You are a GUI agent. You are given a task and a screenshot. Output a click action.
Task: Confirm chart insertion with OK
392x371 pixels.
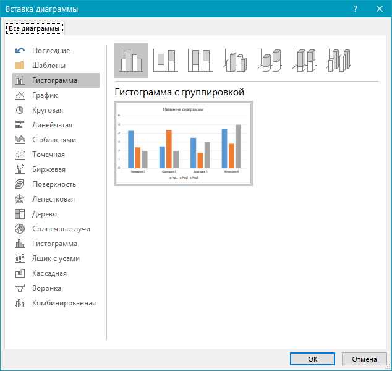click(312, 359)
